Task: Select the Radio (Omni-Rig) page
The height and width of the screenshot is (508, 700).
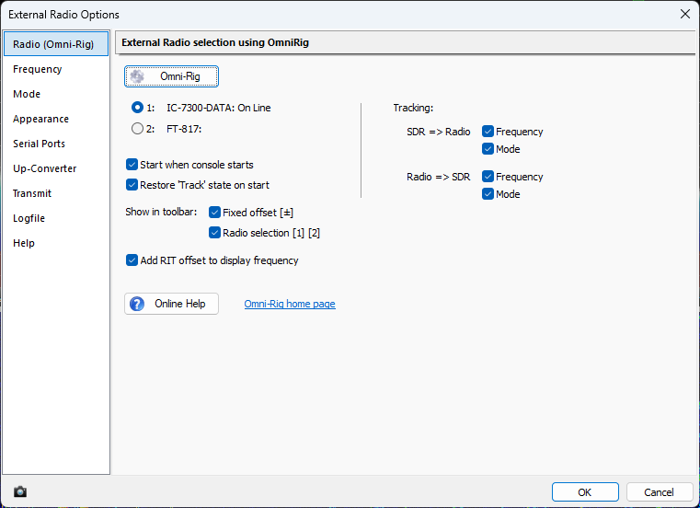Action: point(56,44)
